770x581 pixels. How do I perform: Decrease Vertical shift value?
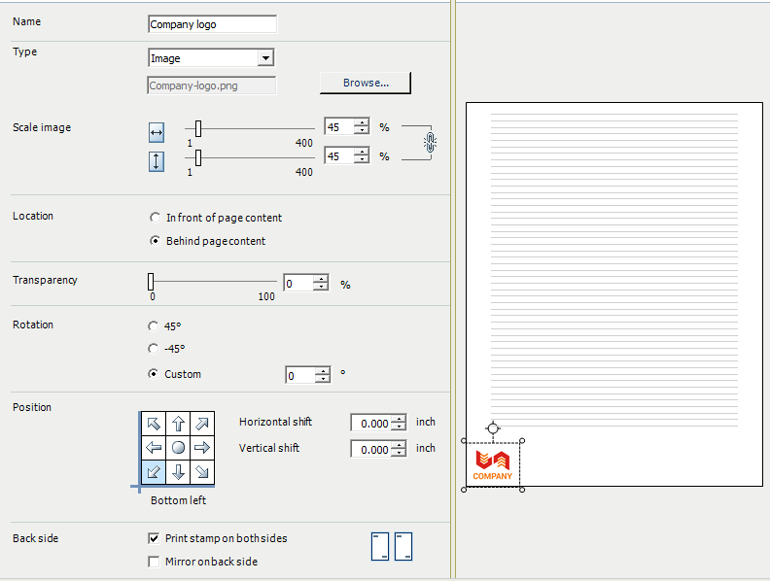pyautogui.click(x=400, y=453)
